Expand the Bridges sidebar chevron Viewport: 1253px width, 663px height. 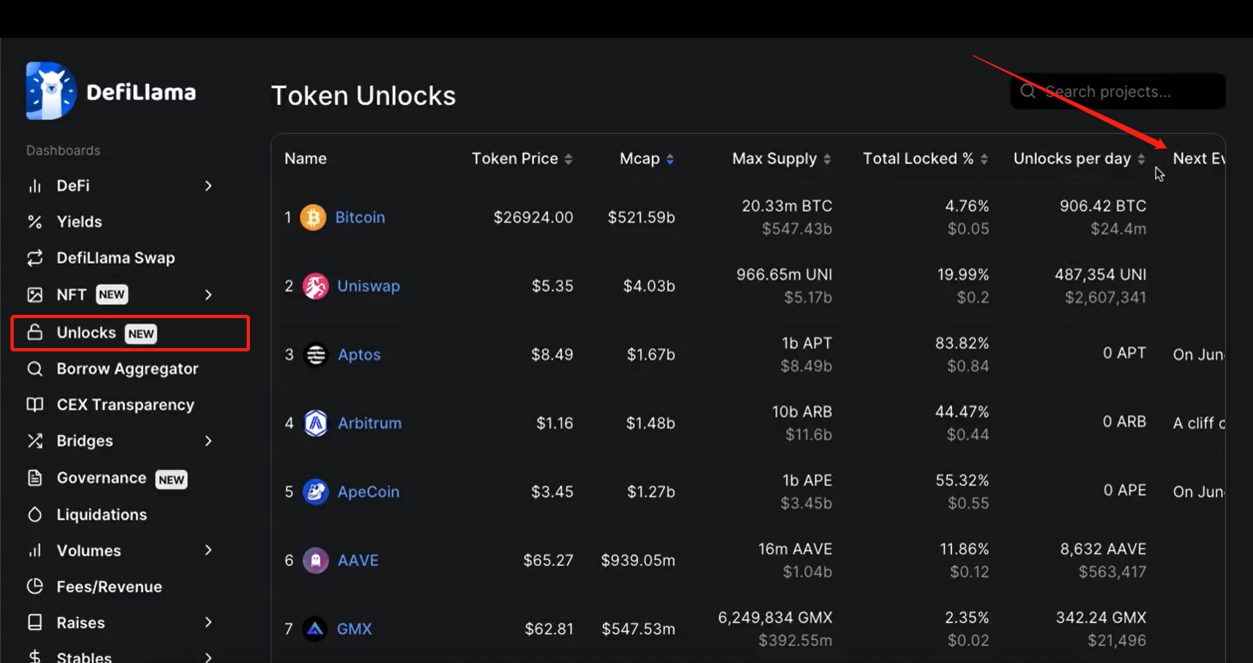tap(208, 441)
